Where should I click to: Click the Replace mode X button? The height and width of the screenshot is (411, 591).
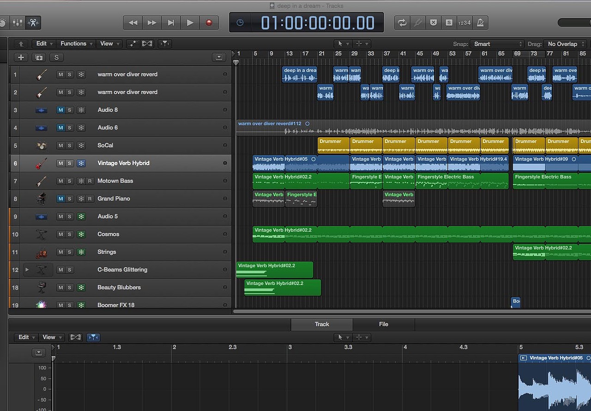(433, 23)
